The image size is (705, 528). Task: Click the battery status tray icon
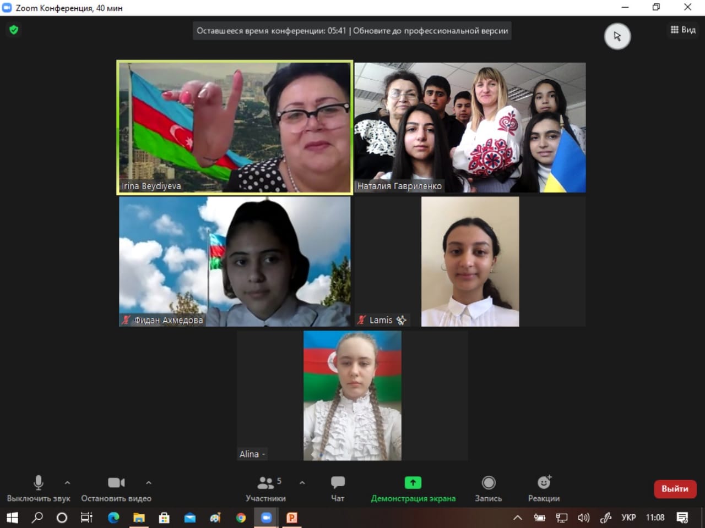pyautogui.click(x=540, y=518)
